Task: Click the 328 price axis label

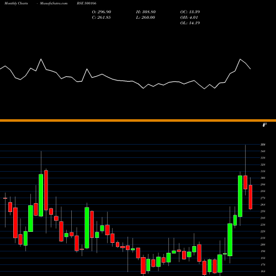Action: [263, 164]
